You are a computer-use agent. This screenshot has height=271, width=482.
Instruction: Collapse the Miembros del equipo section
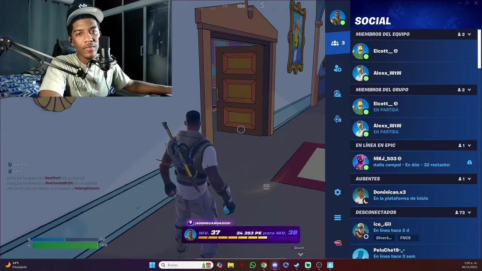pos(469,34)
